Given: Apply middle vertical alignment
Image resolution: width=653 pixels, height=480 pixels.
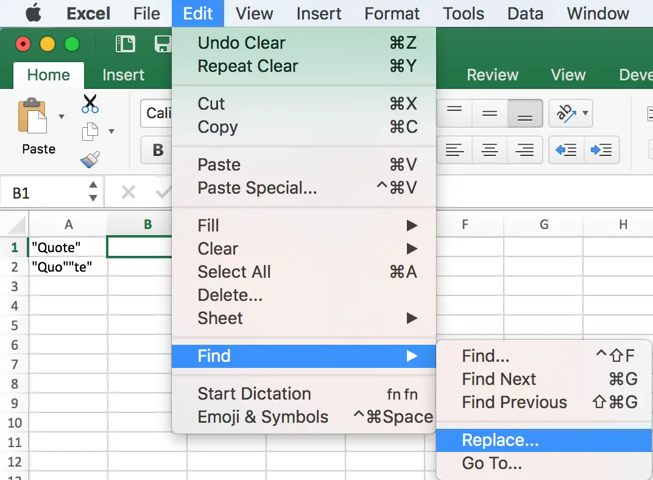Looking at the screenshot, I should click(489, 113).
